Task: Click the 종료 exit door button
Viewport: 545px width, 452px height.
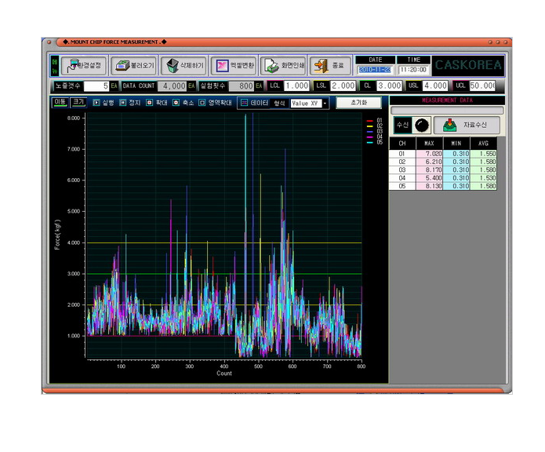Action: (x=330, y=65)
